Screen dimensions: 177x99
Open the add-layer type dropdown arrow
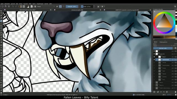[156, 92]
